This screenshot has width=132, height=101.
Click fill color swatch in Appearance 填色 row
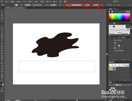[x=119, y=48]
